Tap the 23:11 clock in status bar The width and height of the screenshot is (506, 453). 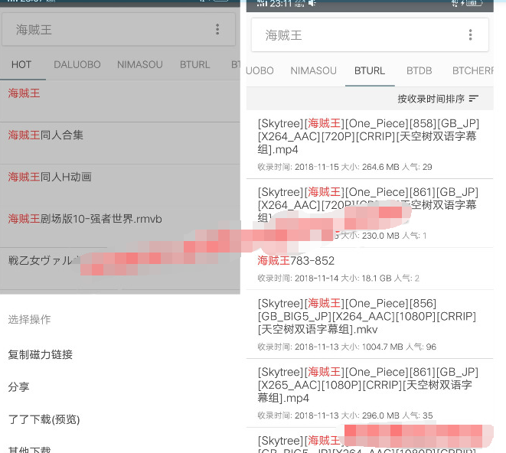tap(281, 4)
